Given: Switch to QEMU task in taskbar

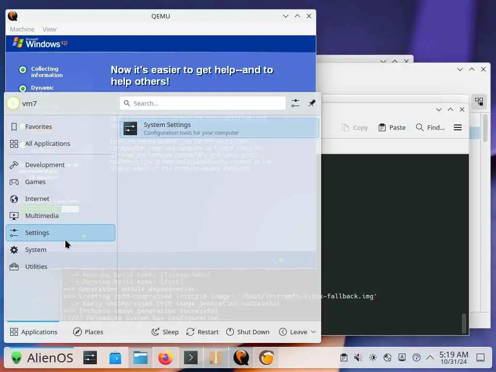Looking at the screenshot, I should point(241,358).
